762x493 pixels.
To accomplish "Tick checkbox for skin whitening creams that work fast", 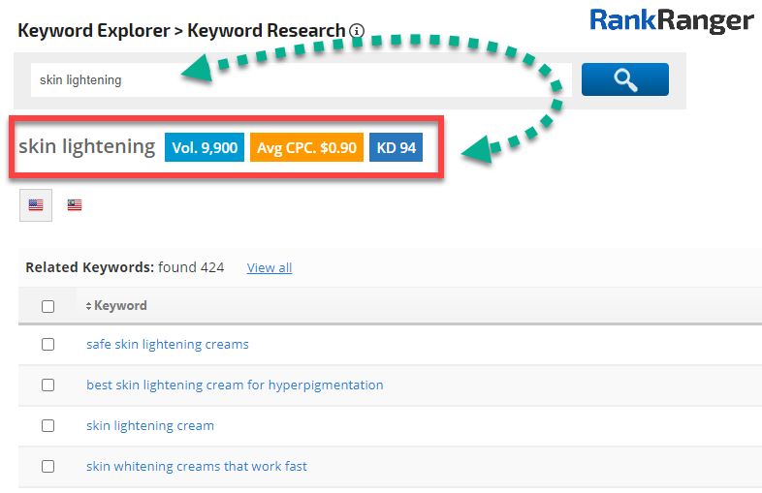I will pyautogui.click(x=48, y=466).
